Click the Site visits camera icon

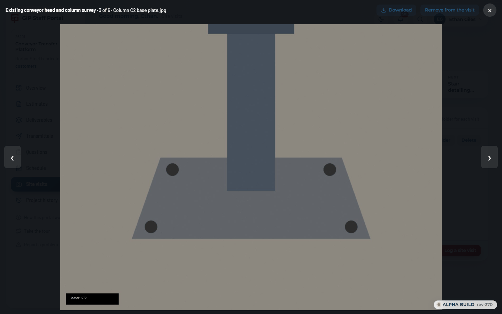pos(19,184)
